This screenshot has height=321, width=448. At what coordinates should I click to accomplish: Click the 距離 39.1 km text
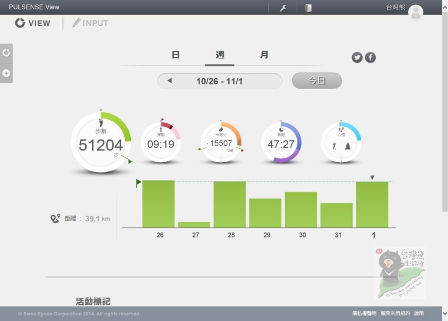[x=87, y=219]
